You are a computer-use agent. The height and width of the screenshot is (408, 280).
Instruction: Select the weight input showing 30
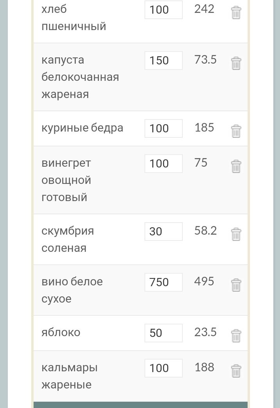(163, 231)
